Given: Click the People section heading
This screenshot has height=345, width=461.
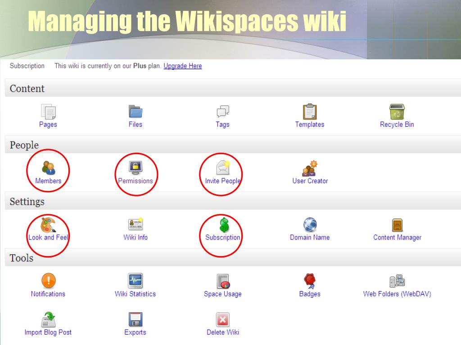Looking at the screenshot, I should coord(24,145).
